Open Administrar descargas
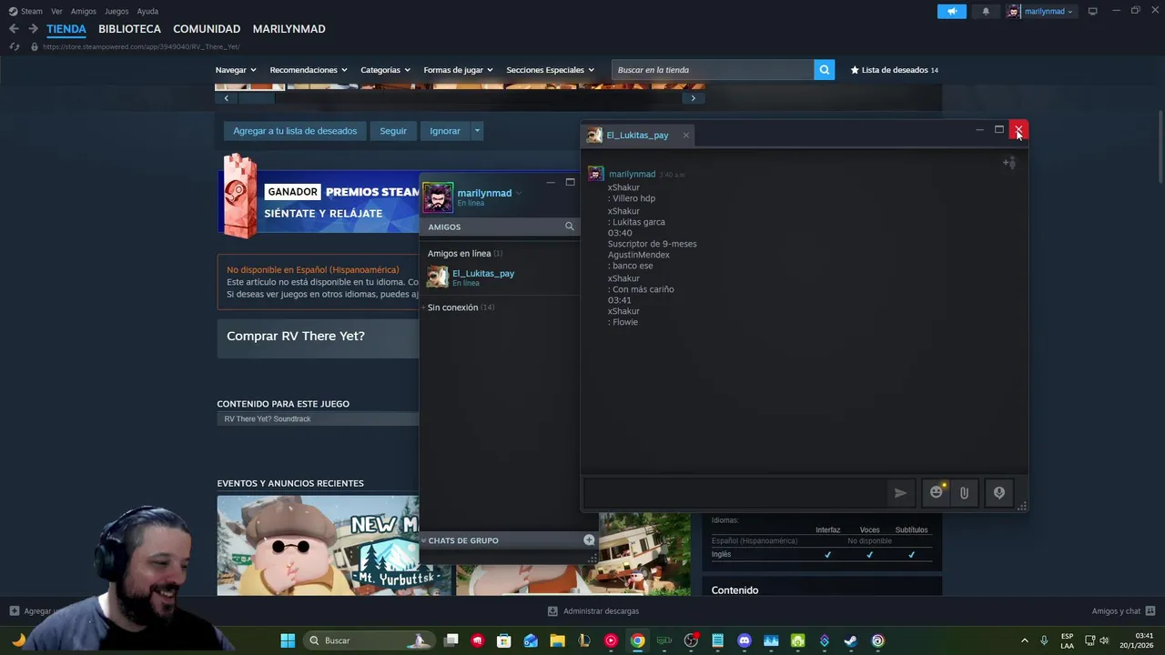This screenshot has width=1165, height=655. pyautogui.click(x=593, y=611)
